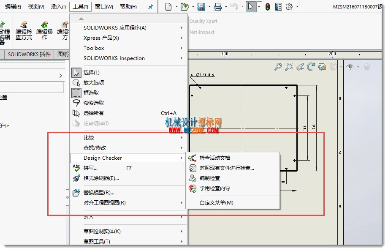The image size is (388, 251).
Task: Expand Toolbox submenu
Action: point(128,48)
